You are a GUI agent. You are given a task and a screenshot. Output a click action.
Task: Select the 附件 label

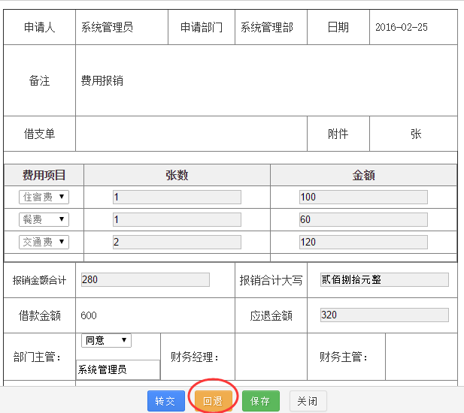coord(338,134)
